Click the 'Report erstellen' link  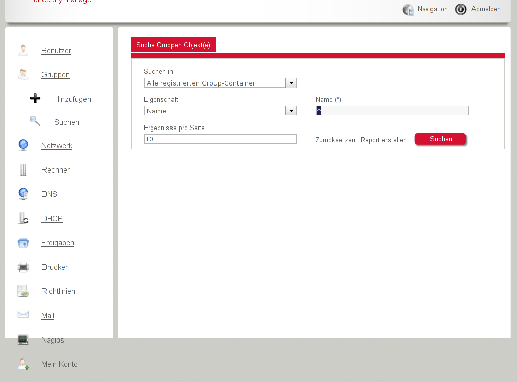click(x=383, y=140)
